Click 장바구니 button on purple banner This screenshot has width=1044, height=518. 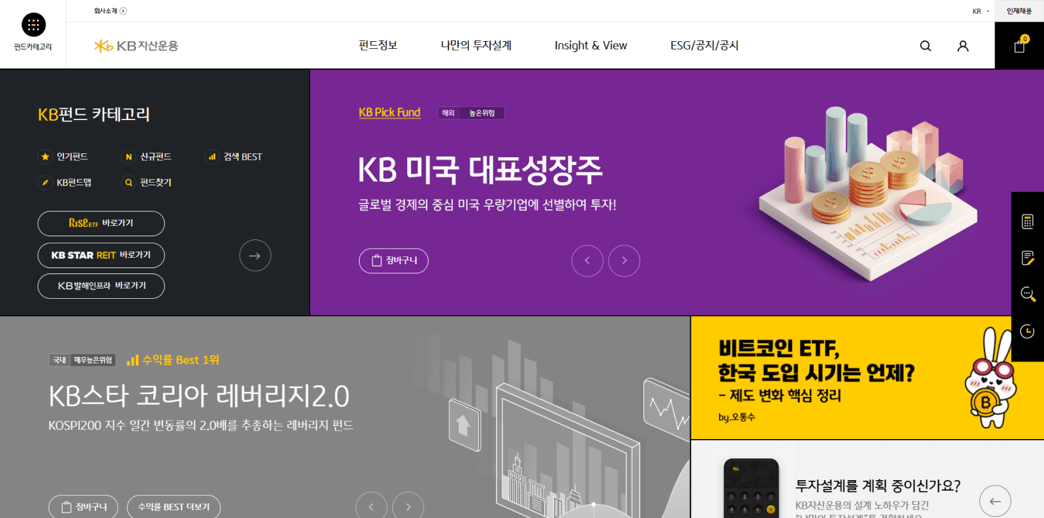pyautogui.click(x=393, y=260)
